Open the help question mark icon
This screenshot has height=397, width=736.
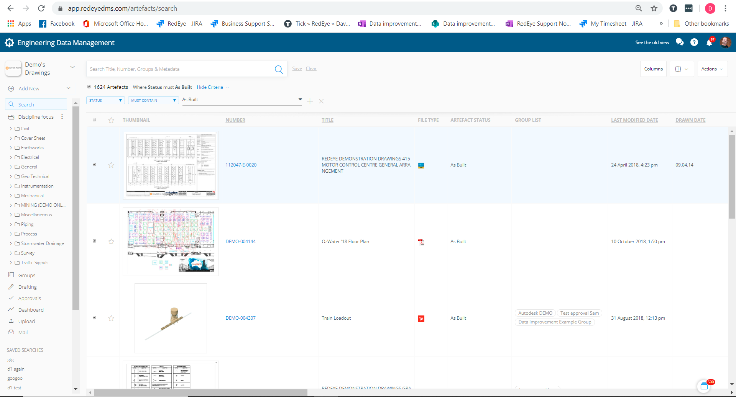[x=694, y=42]
